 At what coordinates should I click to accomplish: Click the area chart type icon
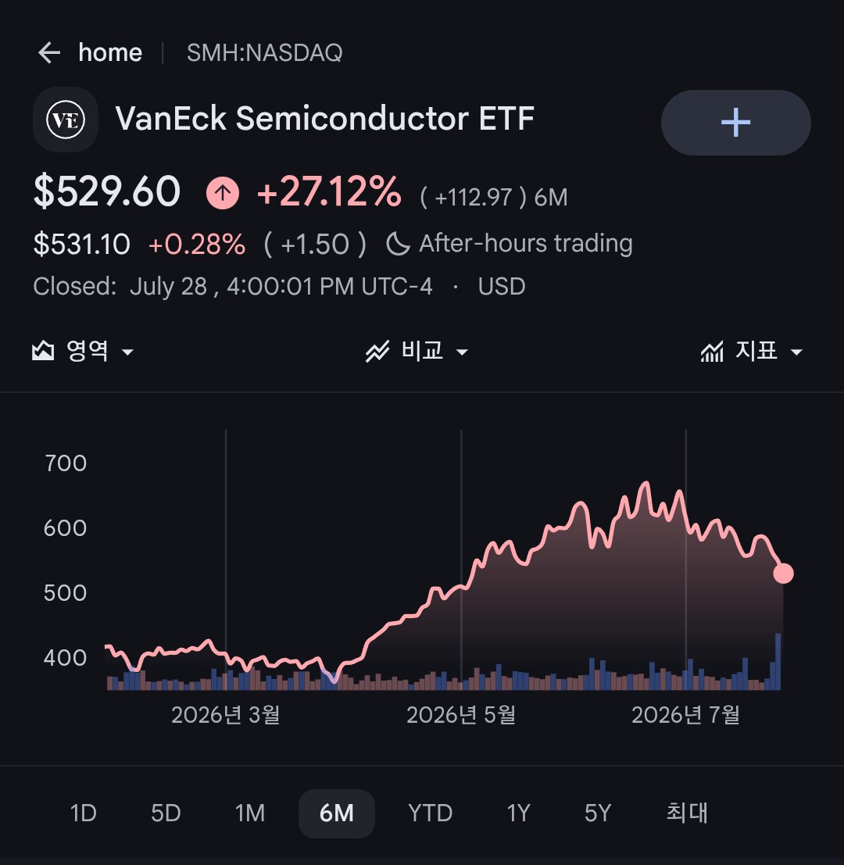(x=43, y=351)
